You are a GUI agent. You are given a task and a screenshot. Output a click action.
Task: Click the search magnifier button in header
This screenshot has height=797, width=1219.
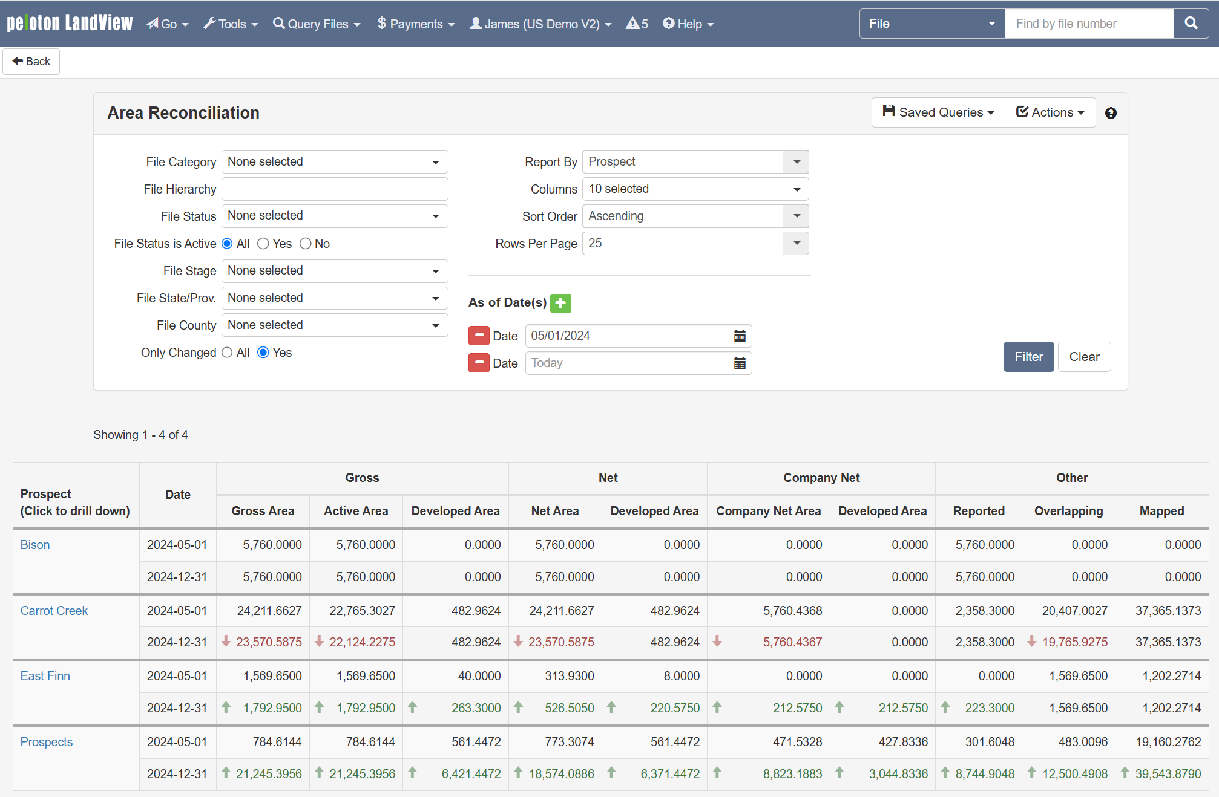coord(1191,24)
